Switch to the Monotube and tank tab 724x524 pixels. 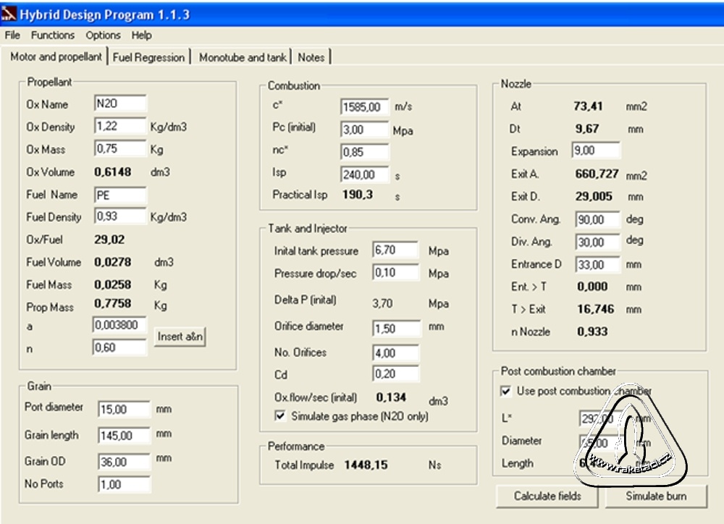click(x=243, y=57)
